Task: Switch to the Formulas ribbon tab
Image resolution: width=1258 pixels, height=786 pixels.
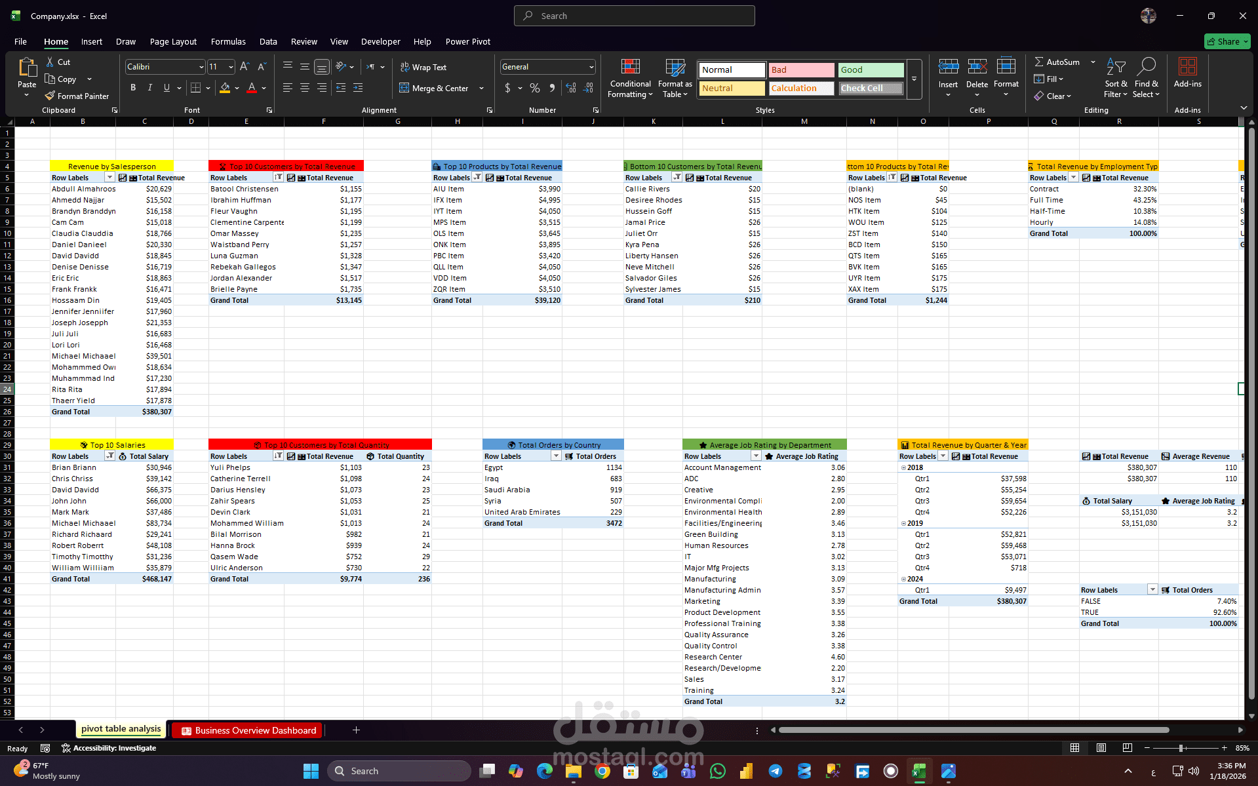Action: tap(228, 41)
